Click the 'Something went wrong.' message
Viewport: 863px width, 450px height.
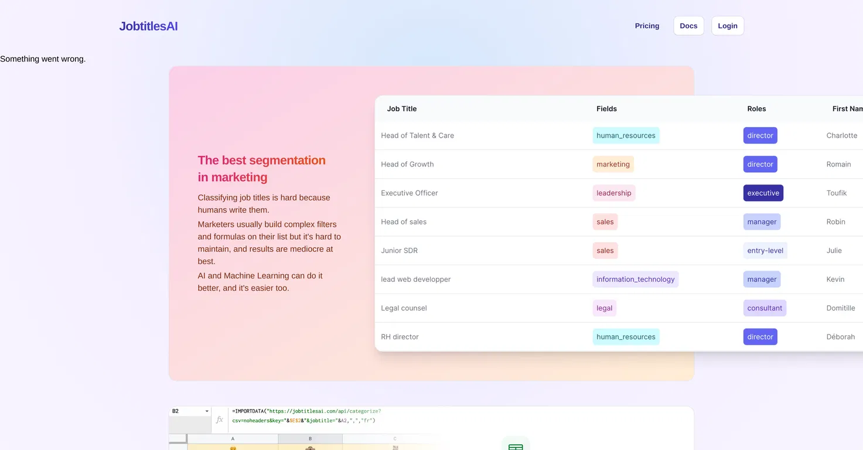(43, 59)
